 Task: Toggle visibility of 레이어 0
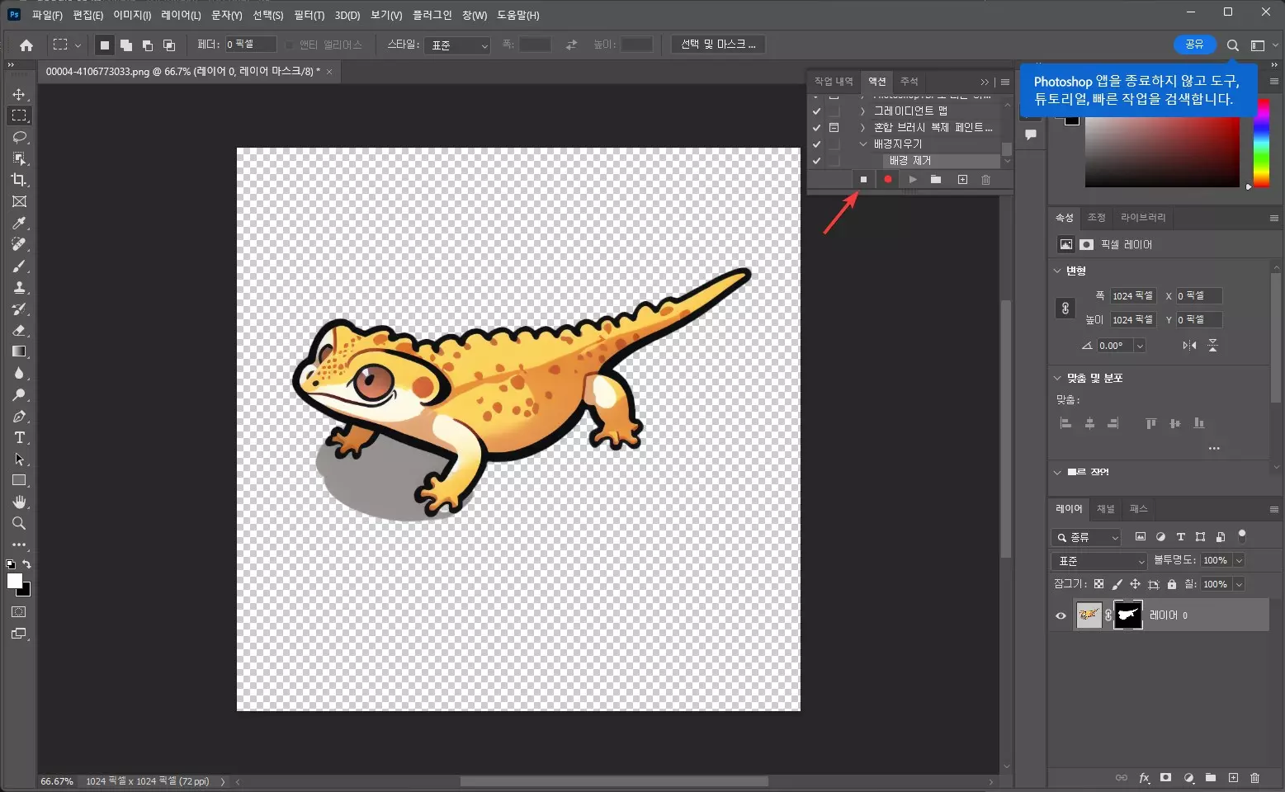tap(1061, 615)
